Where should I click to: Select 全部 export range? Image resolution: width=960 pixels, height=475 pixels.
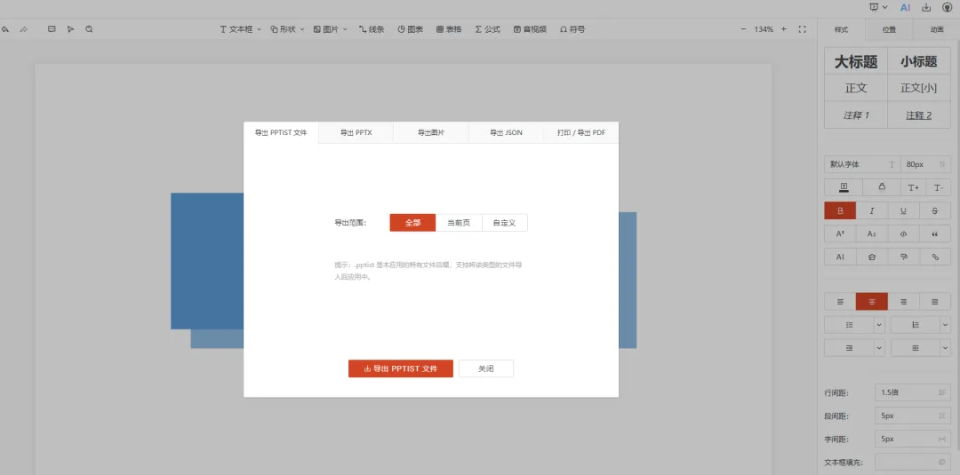(412, 223)
